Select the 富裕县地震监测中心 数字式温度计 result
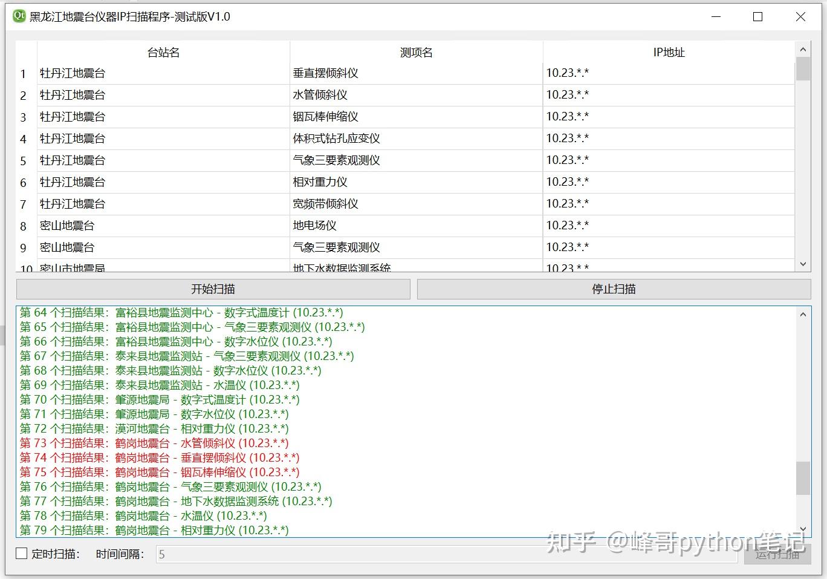827x579 pixels. (181, 312)
